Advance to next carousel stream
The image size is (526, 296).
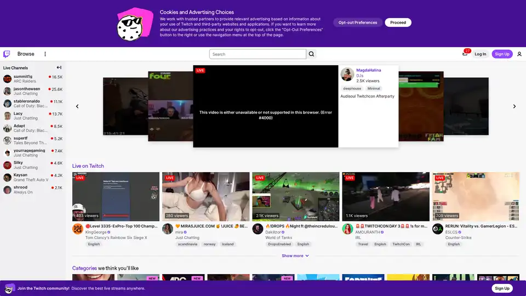[514, 106]
